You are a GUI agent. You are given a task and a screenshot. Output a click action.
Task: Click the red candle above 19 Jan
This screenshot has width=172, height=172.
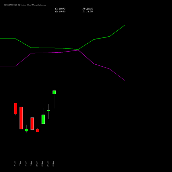(32, 123)
